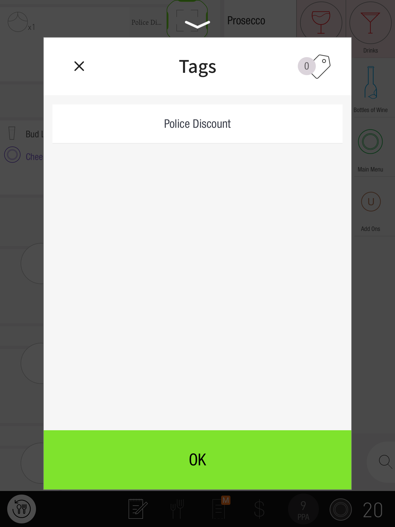Confirm tags with the OK button

click(x=197, y=460)
